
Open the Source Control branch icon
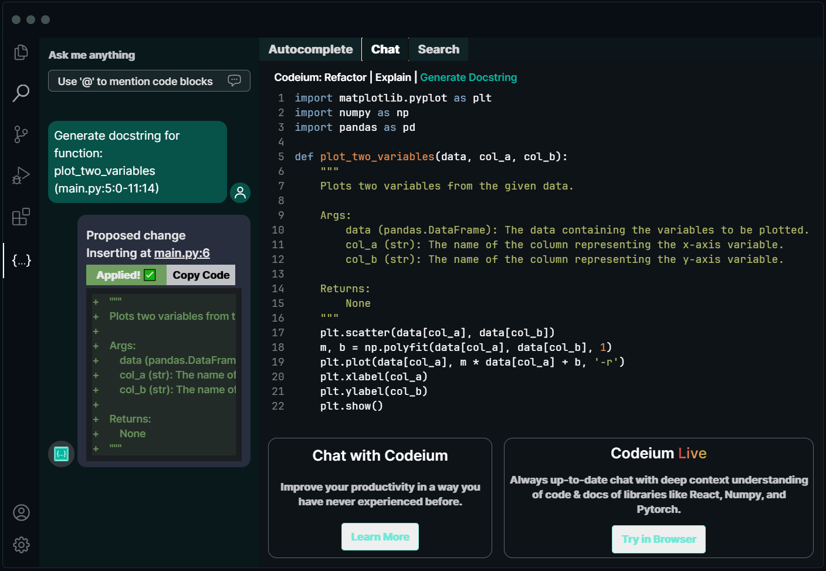point(21,134)
